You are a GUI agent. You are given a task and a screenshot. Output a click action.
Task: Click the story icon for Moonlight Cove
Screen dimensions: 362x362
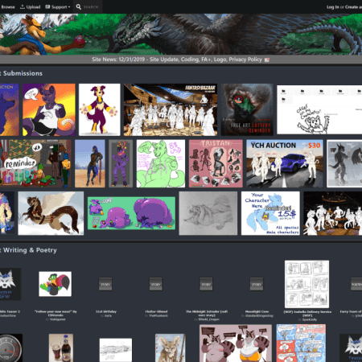tap(257, 284)
